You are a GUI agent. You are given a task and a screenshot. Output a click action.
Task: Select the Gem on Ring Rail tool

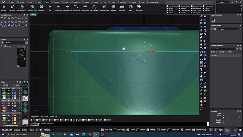pyautogui.click(x=94, y=8)
